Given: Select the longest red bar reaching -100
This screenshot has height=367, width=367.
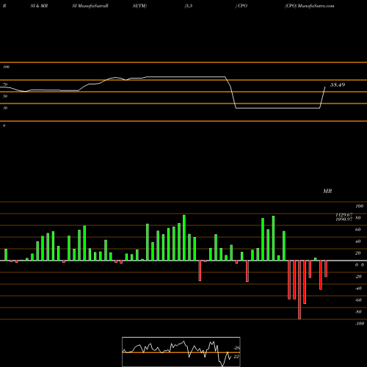Looking at the screenshot, I should (299, 290).
